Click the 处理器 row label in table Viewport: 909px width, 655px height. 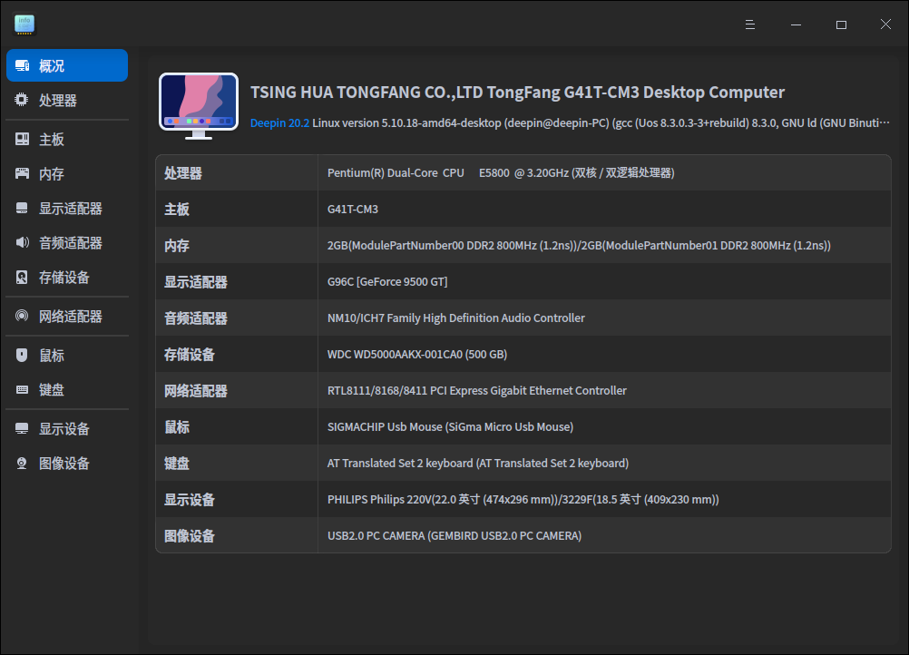point(183,172)
